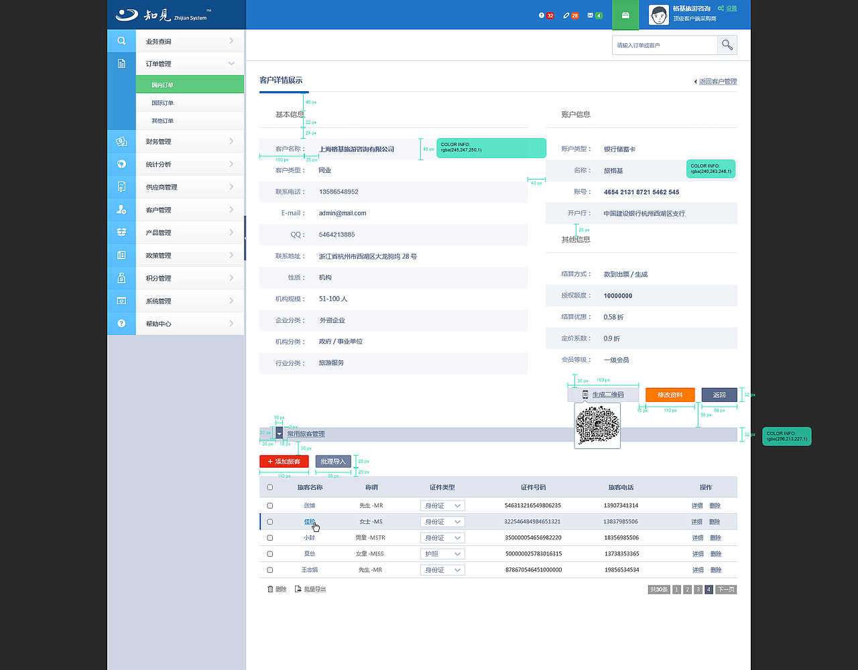Click the 知見 Zhijian System logo
This screenshot has width=858, height=670.
coord(164,14)
